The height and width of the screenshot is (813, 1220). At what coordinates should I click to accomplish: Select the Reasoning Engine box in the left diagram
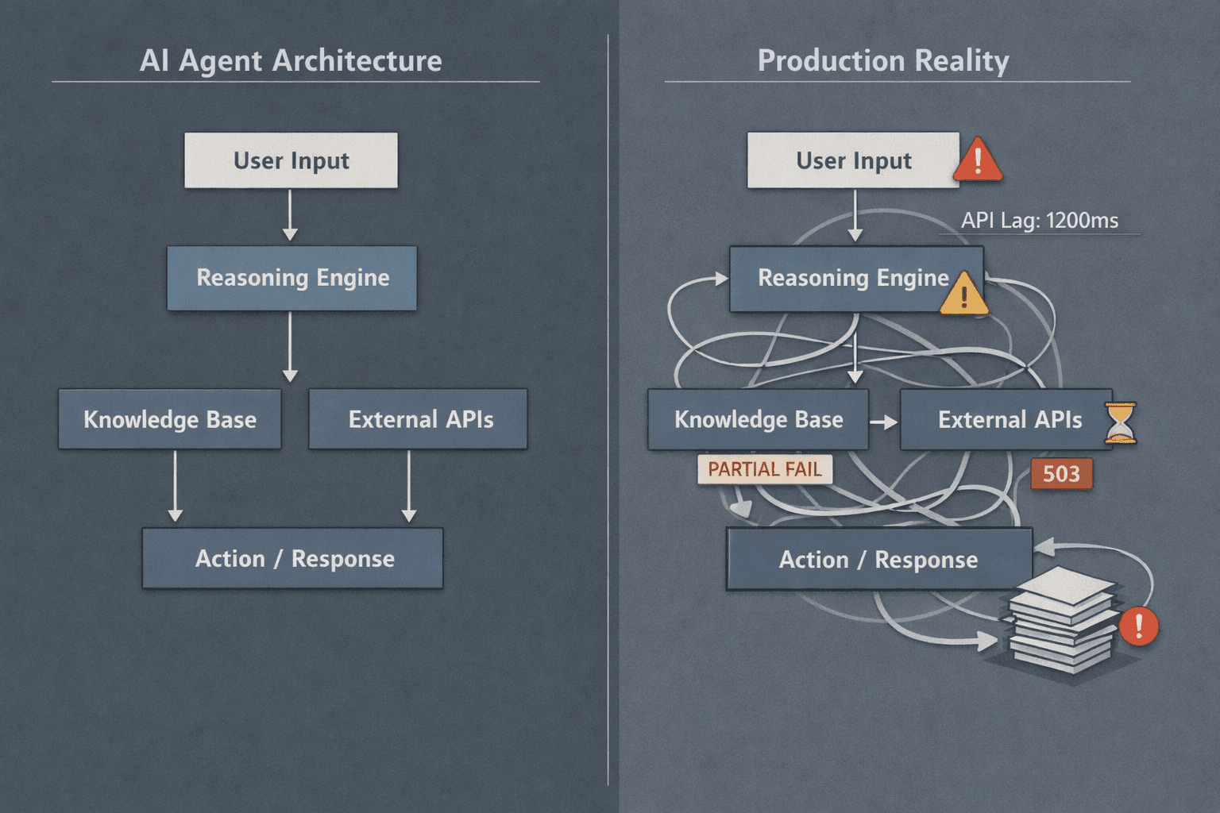(291, 278)
